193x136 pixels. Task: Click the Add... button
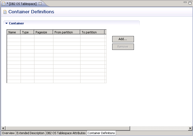[123, 39]
